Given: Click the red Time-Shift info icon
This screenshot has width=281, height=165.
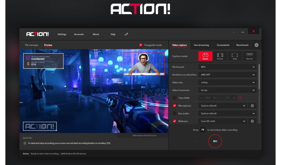Looking at the screenshot, I should 240,98.
